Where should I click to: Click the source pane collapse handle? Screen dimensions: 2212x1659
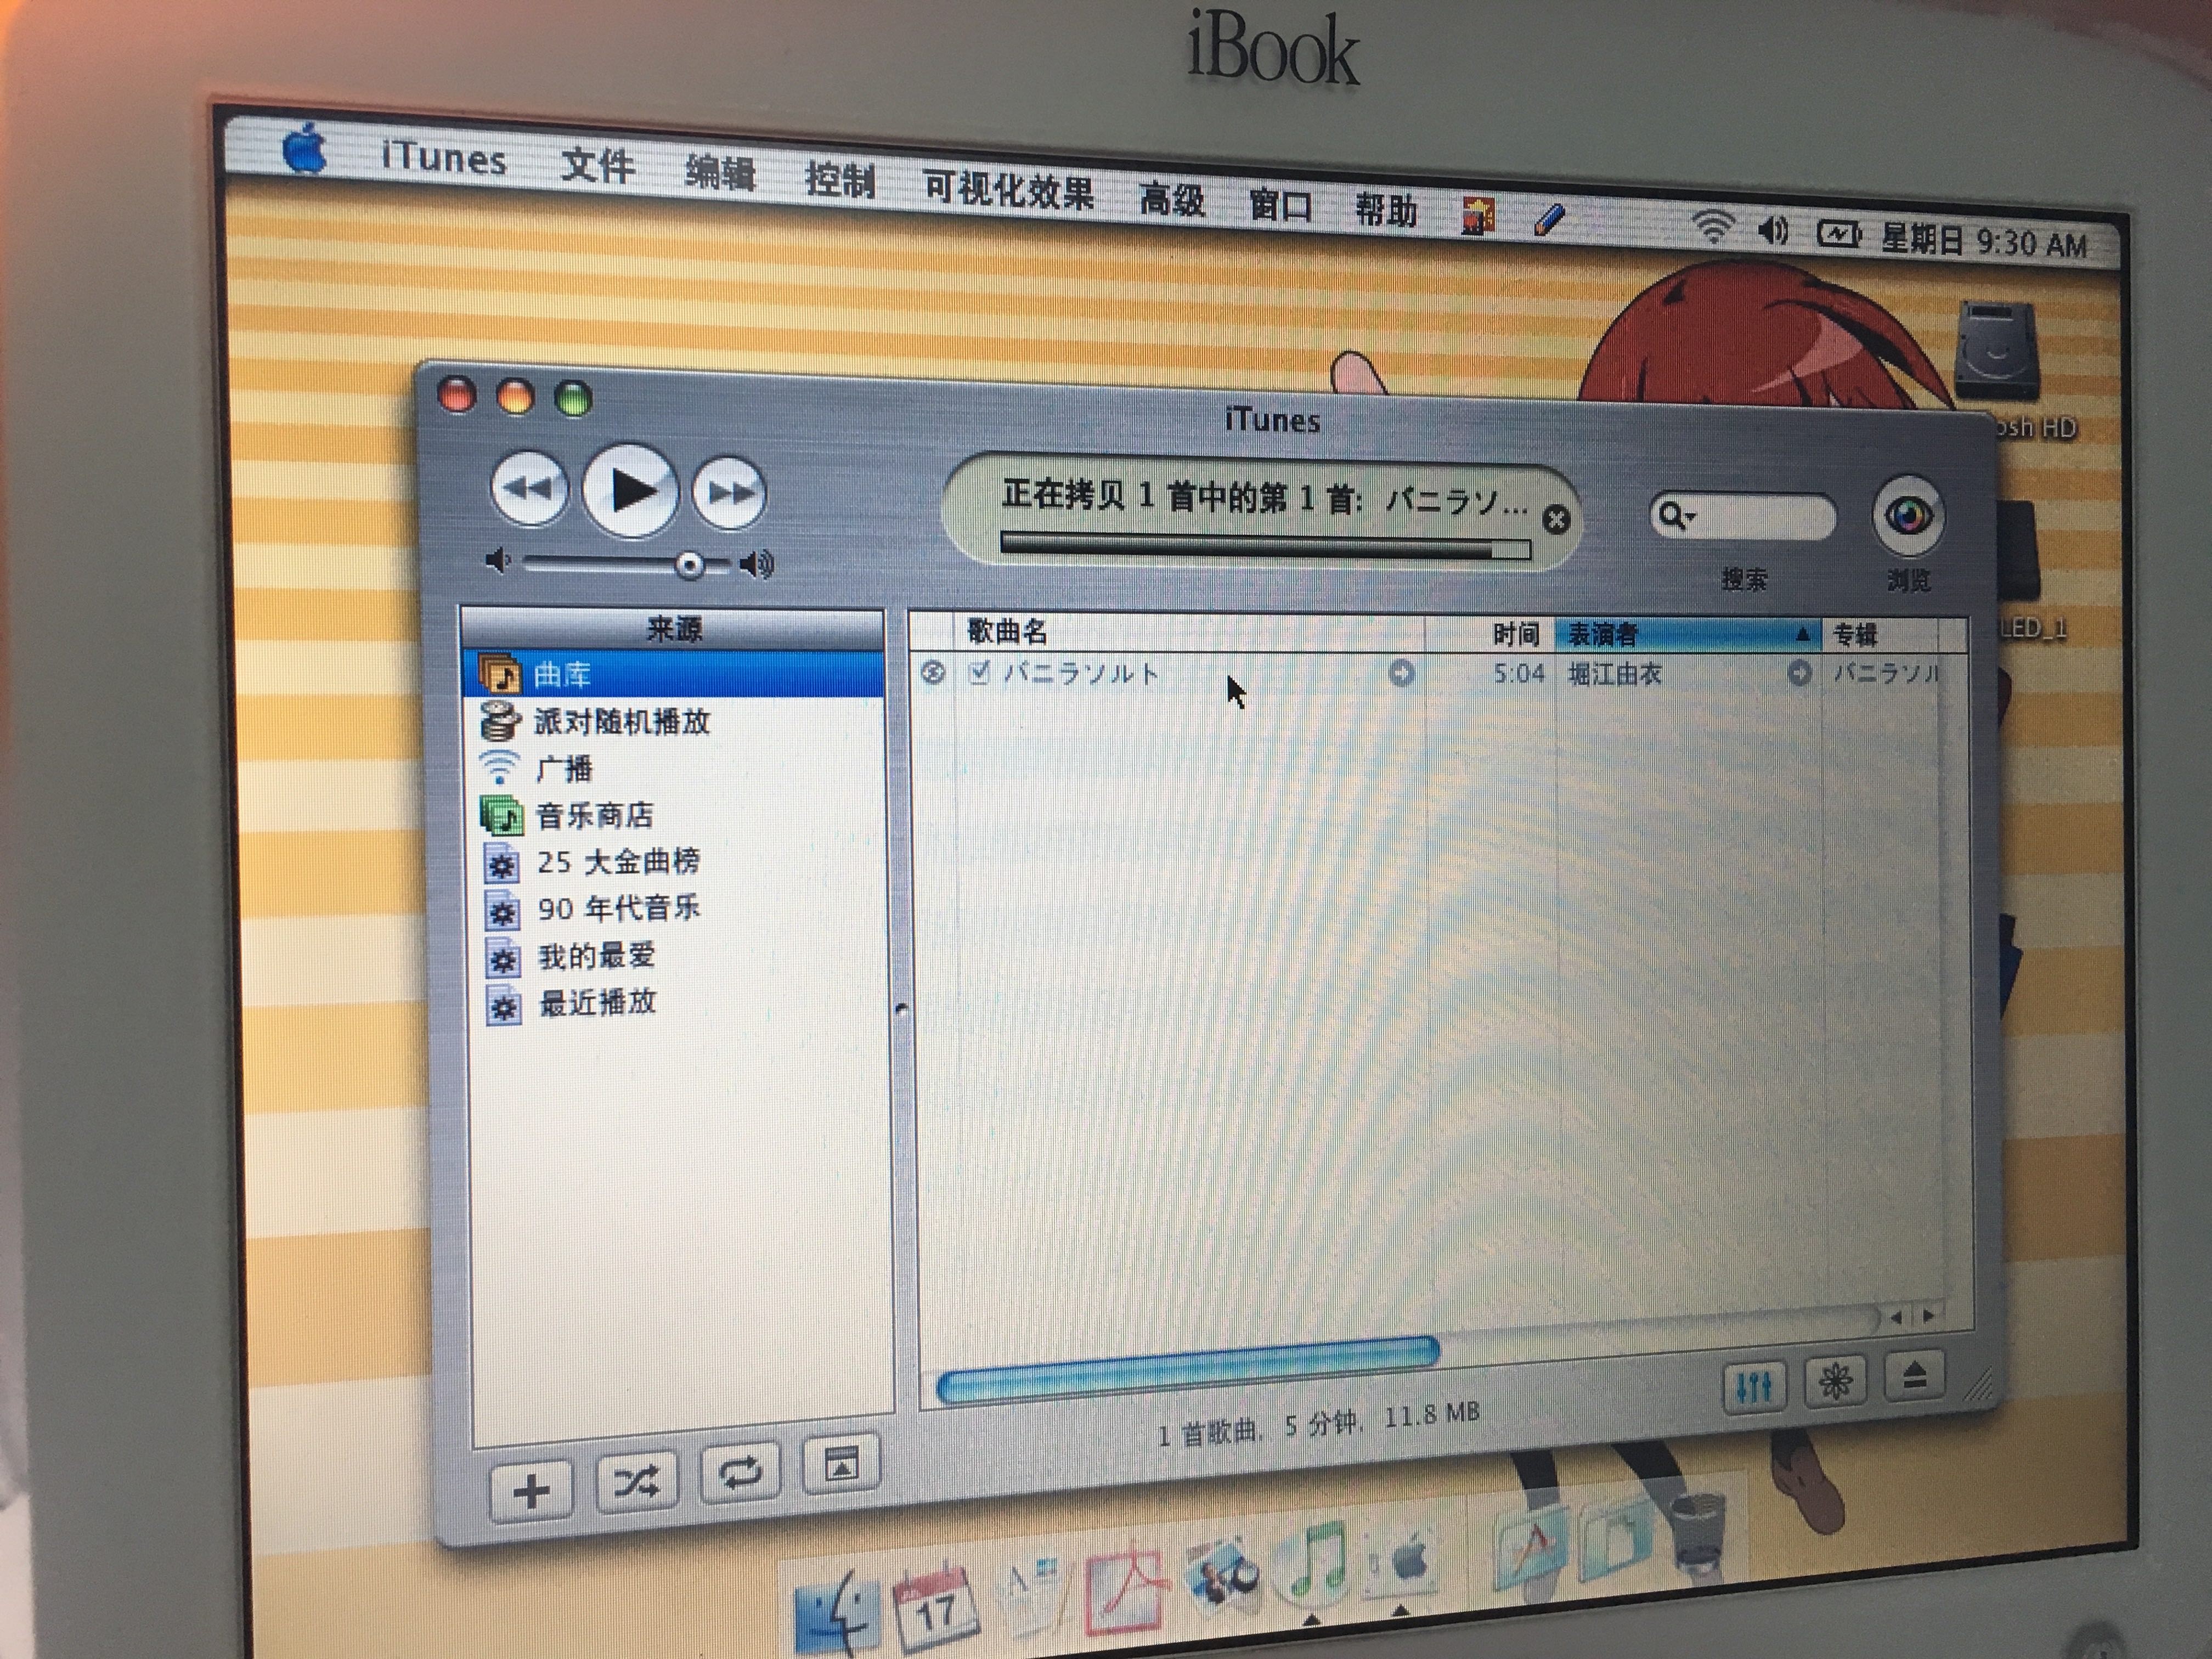tap(901, 1010)
